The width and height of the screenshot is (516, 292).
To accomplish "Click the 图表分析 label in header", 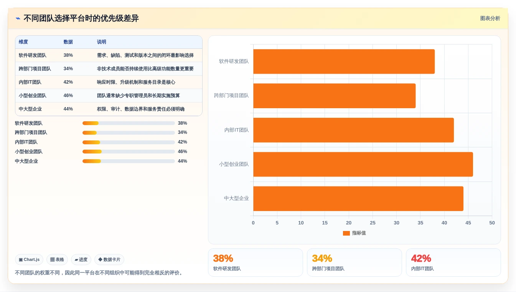I will coord(490,18).
